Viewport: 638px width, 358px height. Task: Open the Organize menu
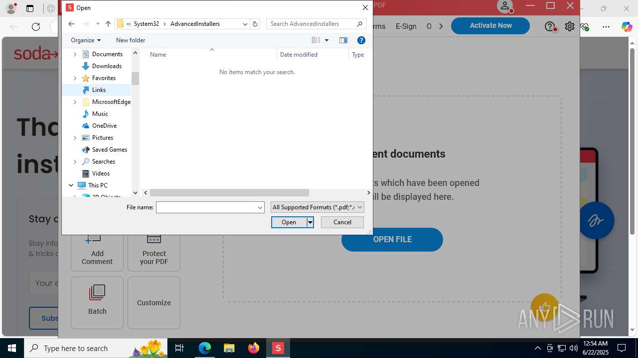click(x=86, y=40)
